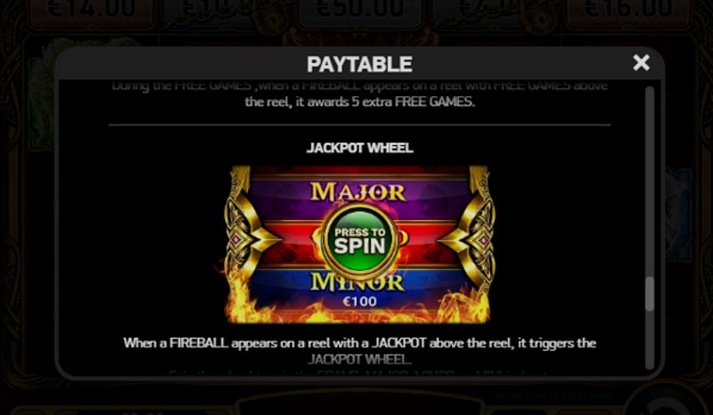Close the Paytable popup with the X
Viewport: 713px width, 415px height.
click(641, 62)
